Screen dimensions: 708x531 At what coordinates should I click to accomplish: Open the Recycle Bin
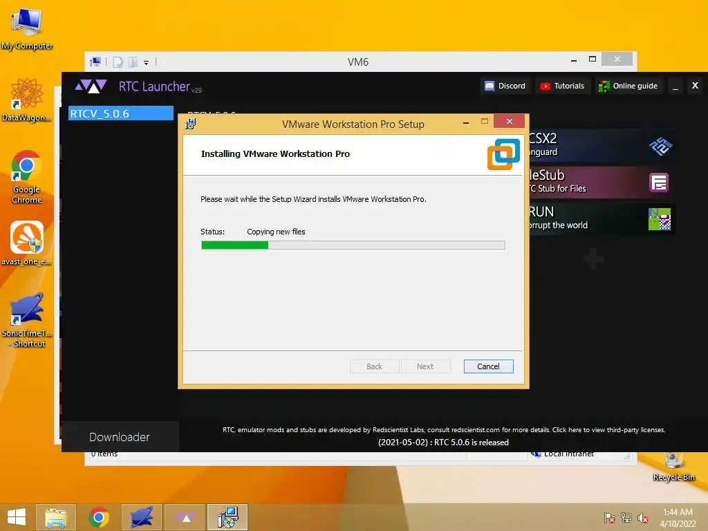click(673, 467)
